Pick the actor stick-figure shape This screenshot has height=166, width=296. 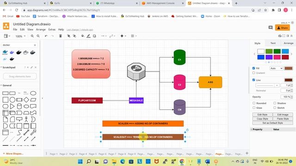point(26,119)
